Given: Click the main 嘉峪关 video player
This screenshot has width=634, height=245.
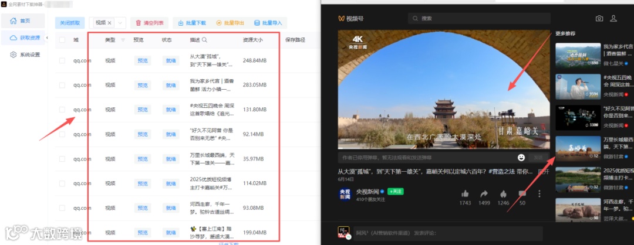Looking at the screenshot, I should pyautogui.click(x=444, y=89).
